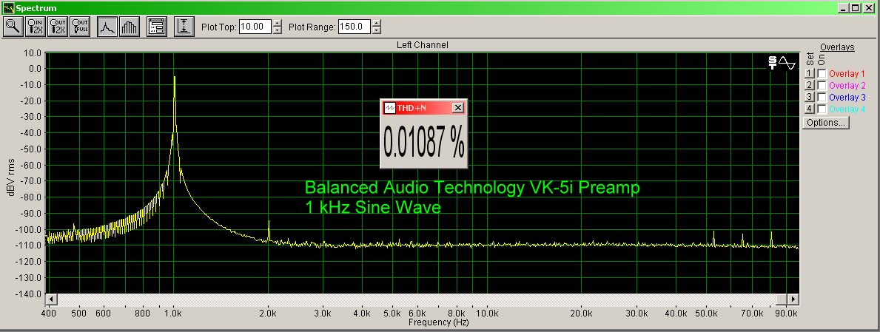This screenshot has height=332, width=880.
Task: Zoom in 2X on the plot
Action: tap(36, 27)
